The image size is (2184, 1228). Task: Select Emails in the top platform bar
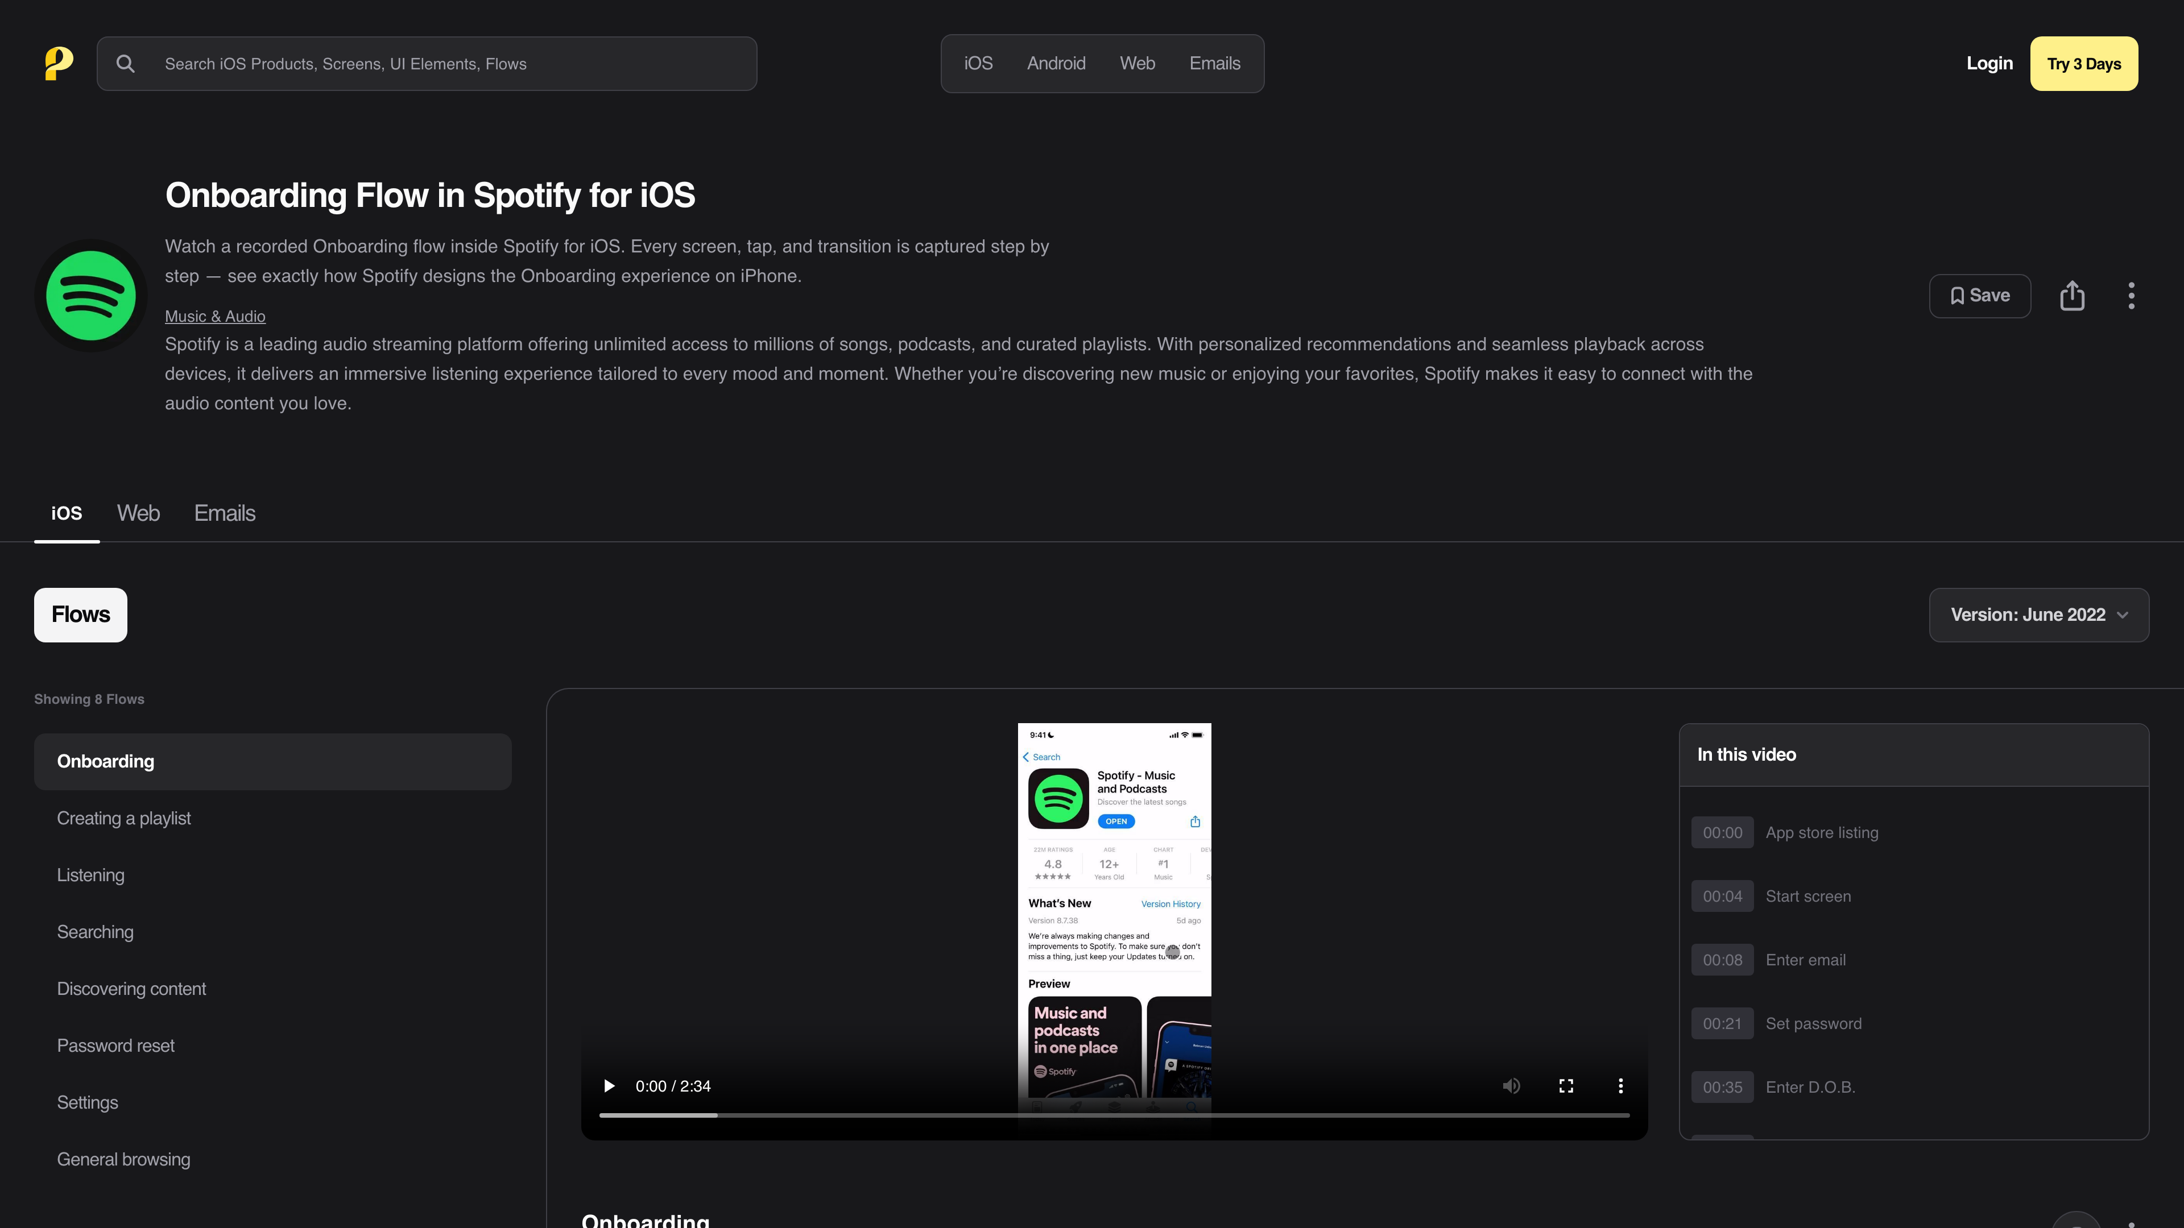coord(1214,64)
